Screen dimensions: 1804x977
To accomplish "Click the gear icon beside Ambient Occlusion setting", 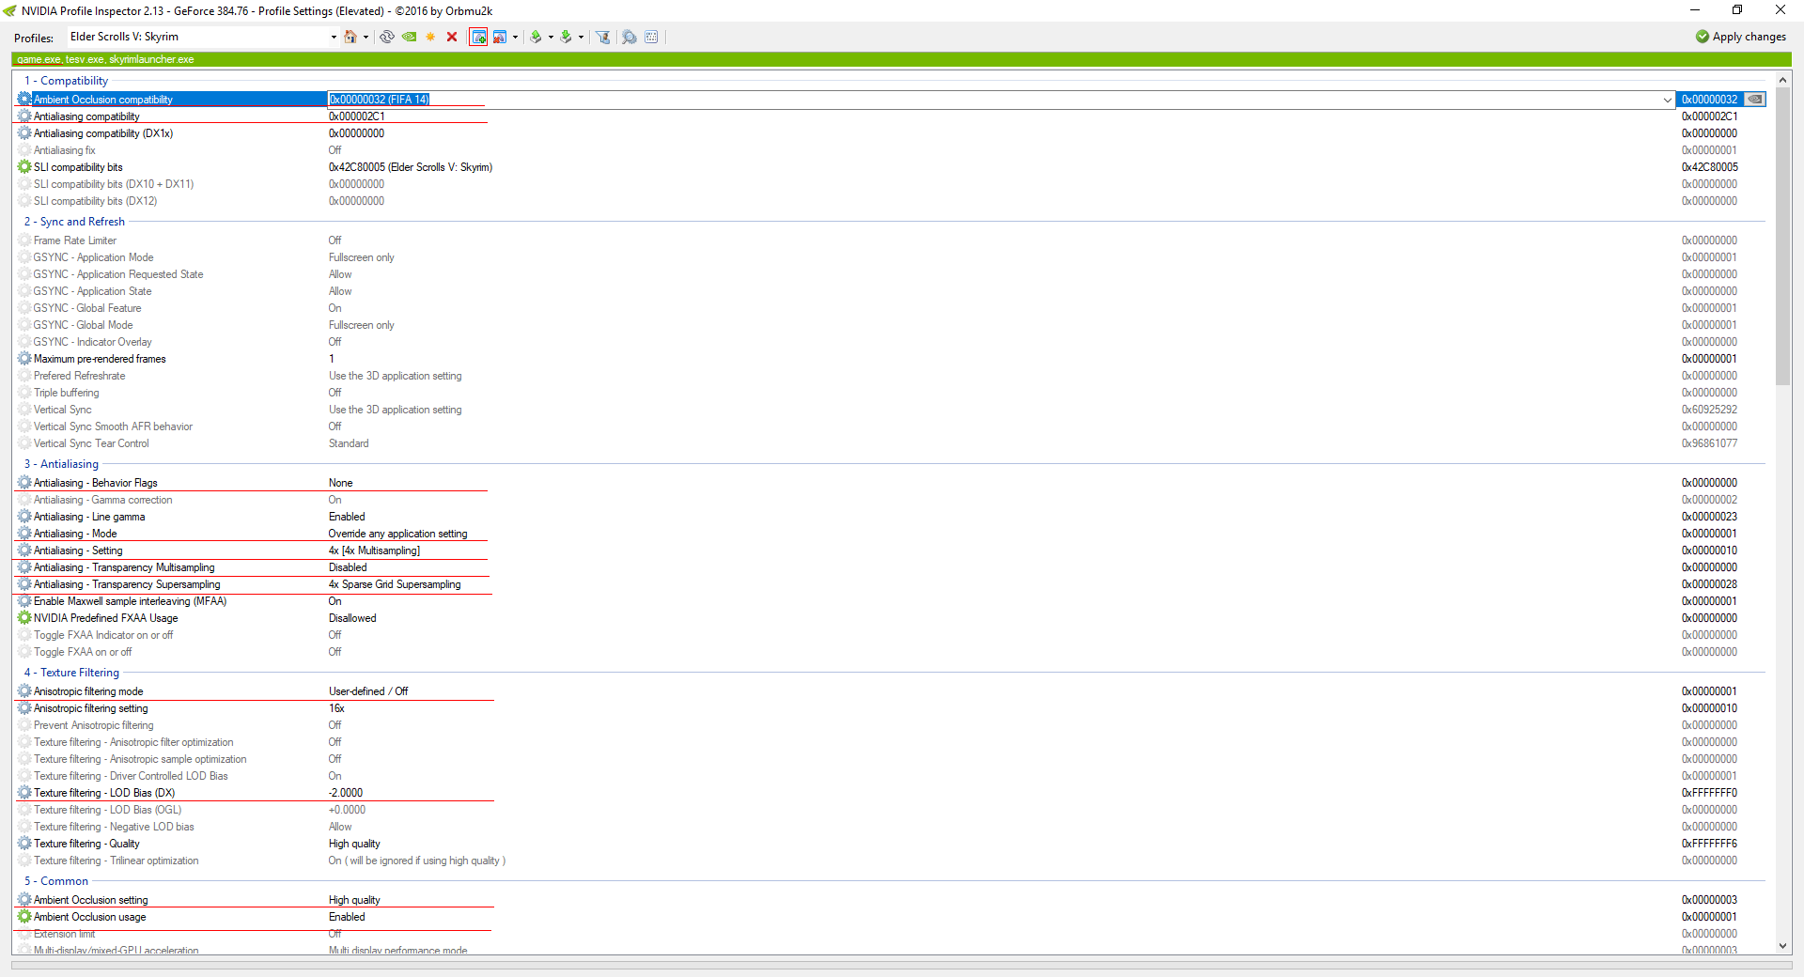I will point(24,900).
